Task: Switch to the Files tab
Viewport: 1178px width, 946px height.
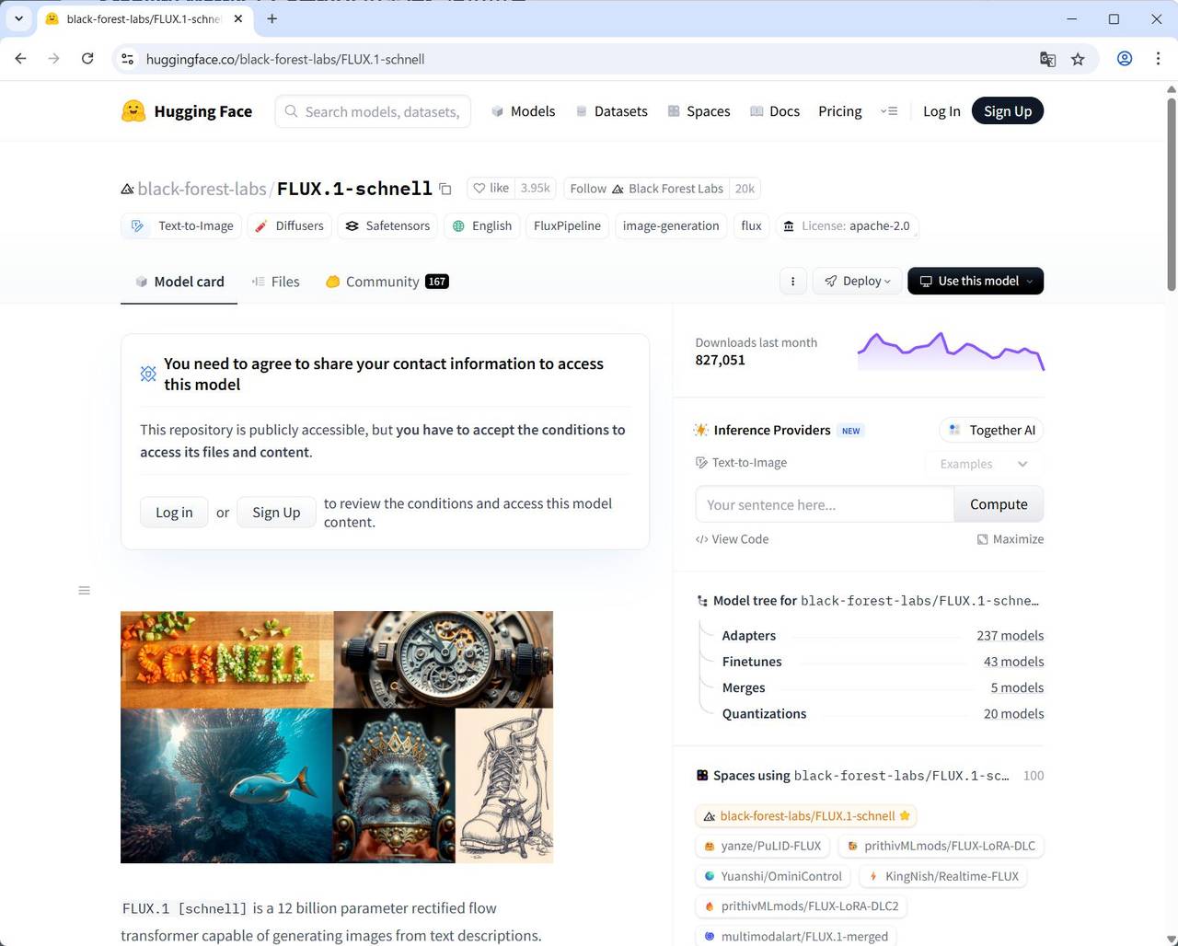Action: tap(275, 282)
